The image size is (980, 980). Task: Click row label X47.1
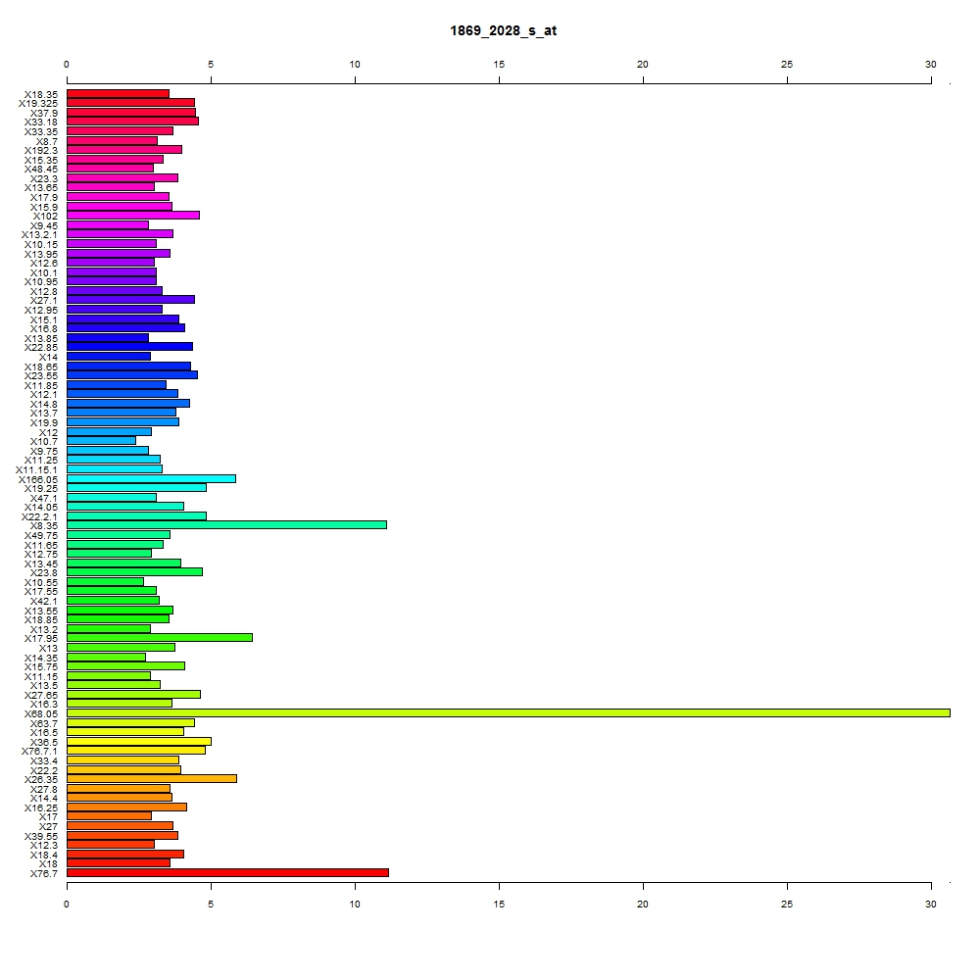[44, 499]
